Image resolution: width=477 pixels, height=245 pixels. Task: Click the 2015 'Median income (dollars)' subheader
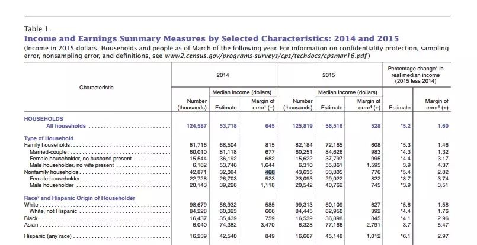(x=348, y=92)
